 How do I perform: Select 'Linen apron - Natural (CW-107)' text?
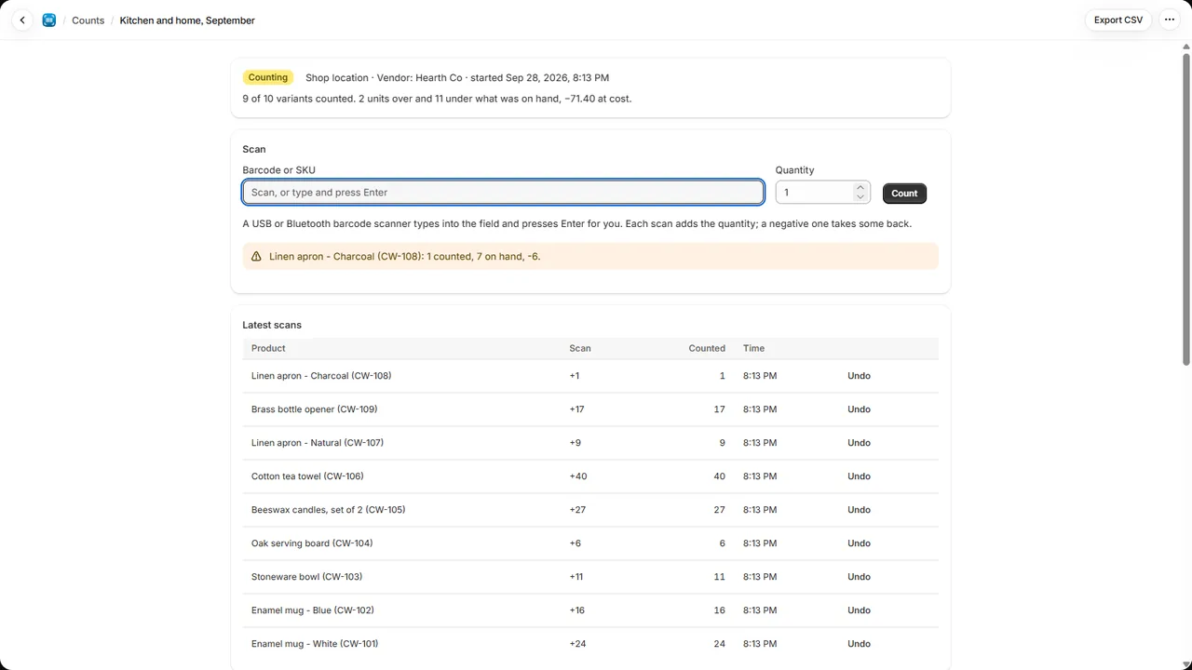318,443
